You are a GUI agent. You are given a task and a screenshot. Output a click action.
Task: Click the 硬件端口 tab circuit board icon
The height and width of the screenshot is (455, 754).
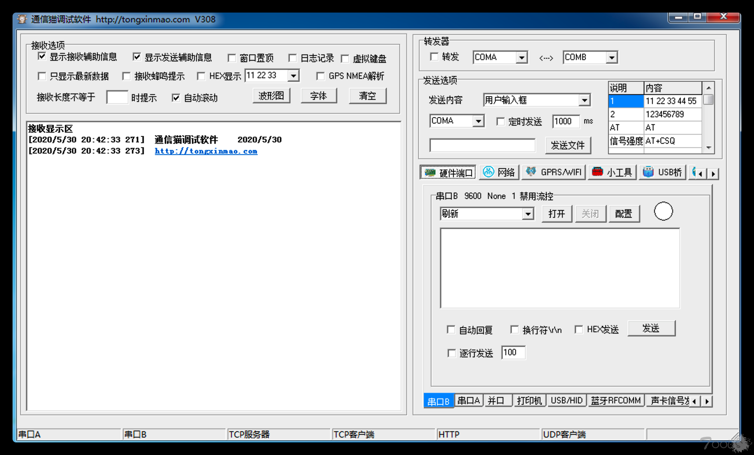430,172
